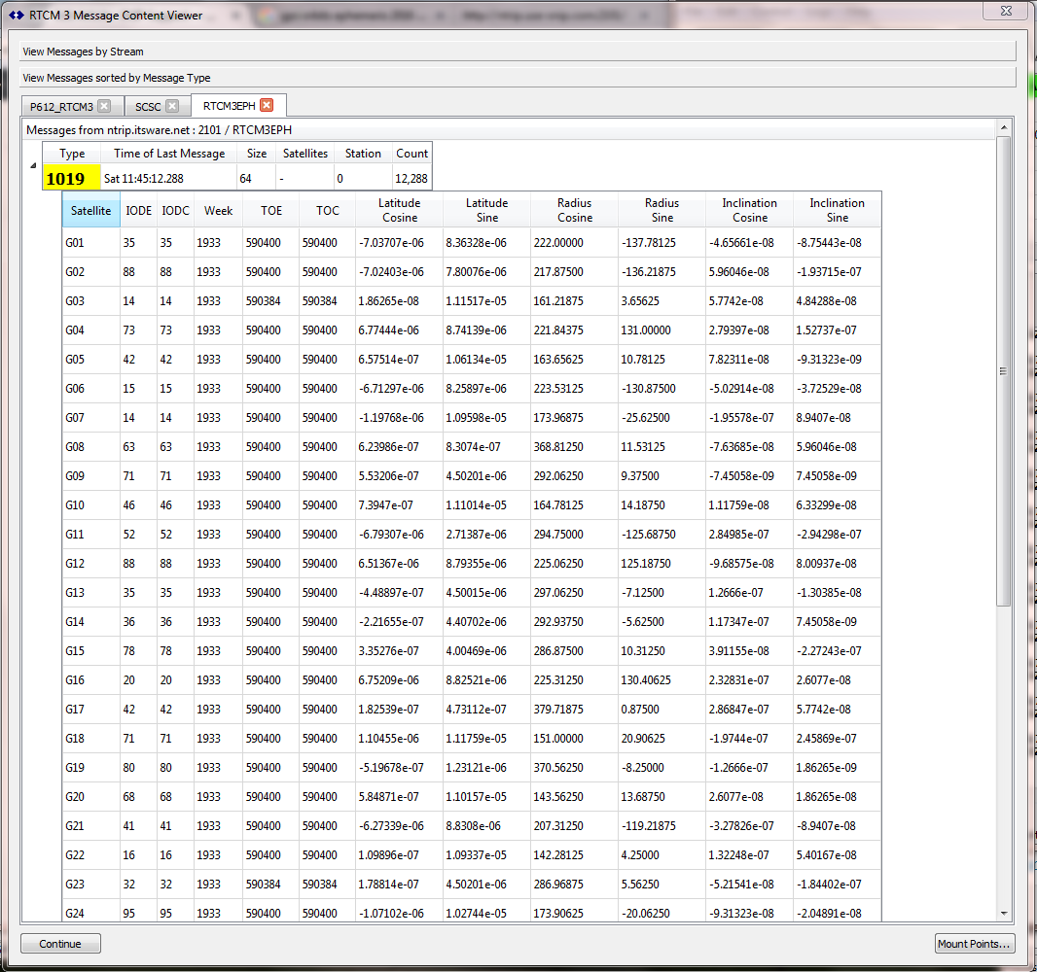Select satellite G09 row
Viewport: 1037px width, 972px height.
472,475
